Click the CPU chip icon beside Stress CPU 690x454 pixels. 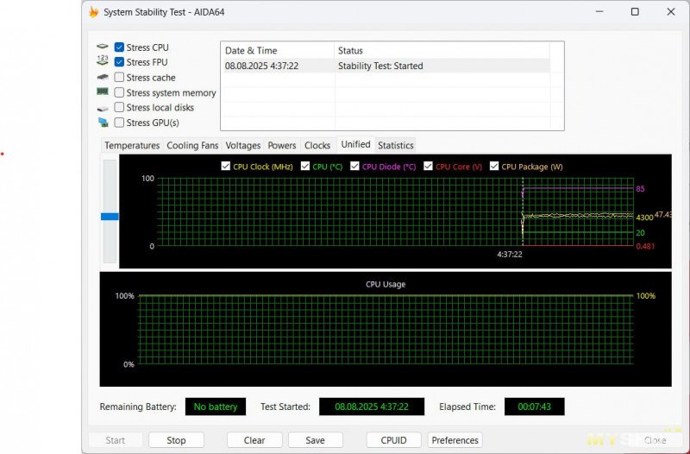click(103, 47)
